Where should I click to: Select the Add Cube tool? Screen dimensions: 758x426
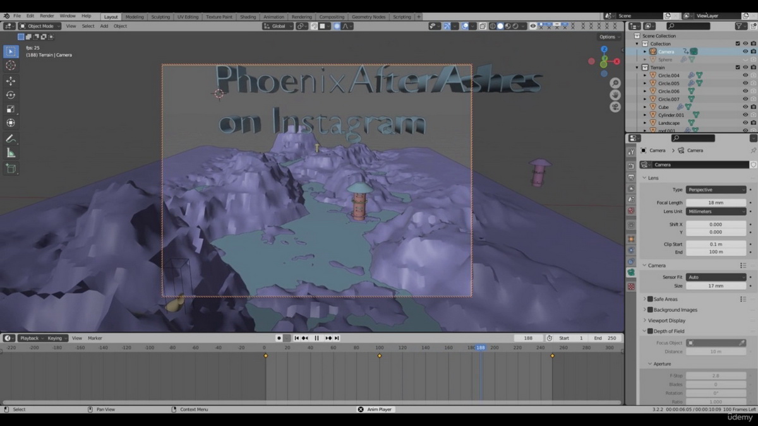[x=11, y=169]
